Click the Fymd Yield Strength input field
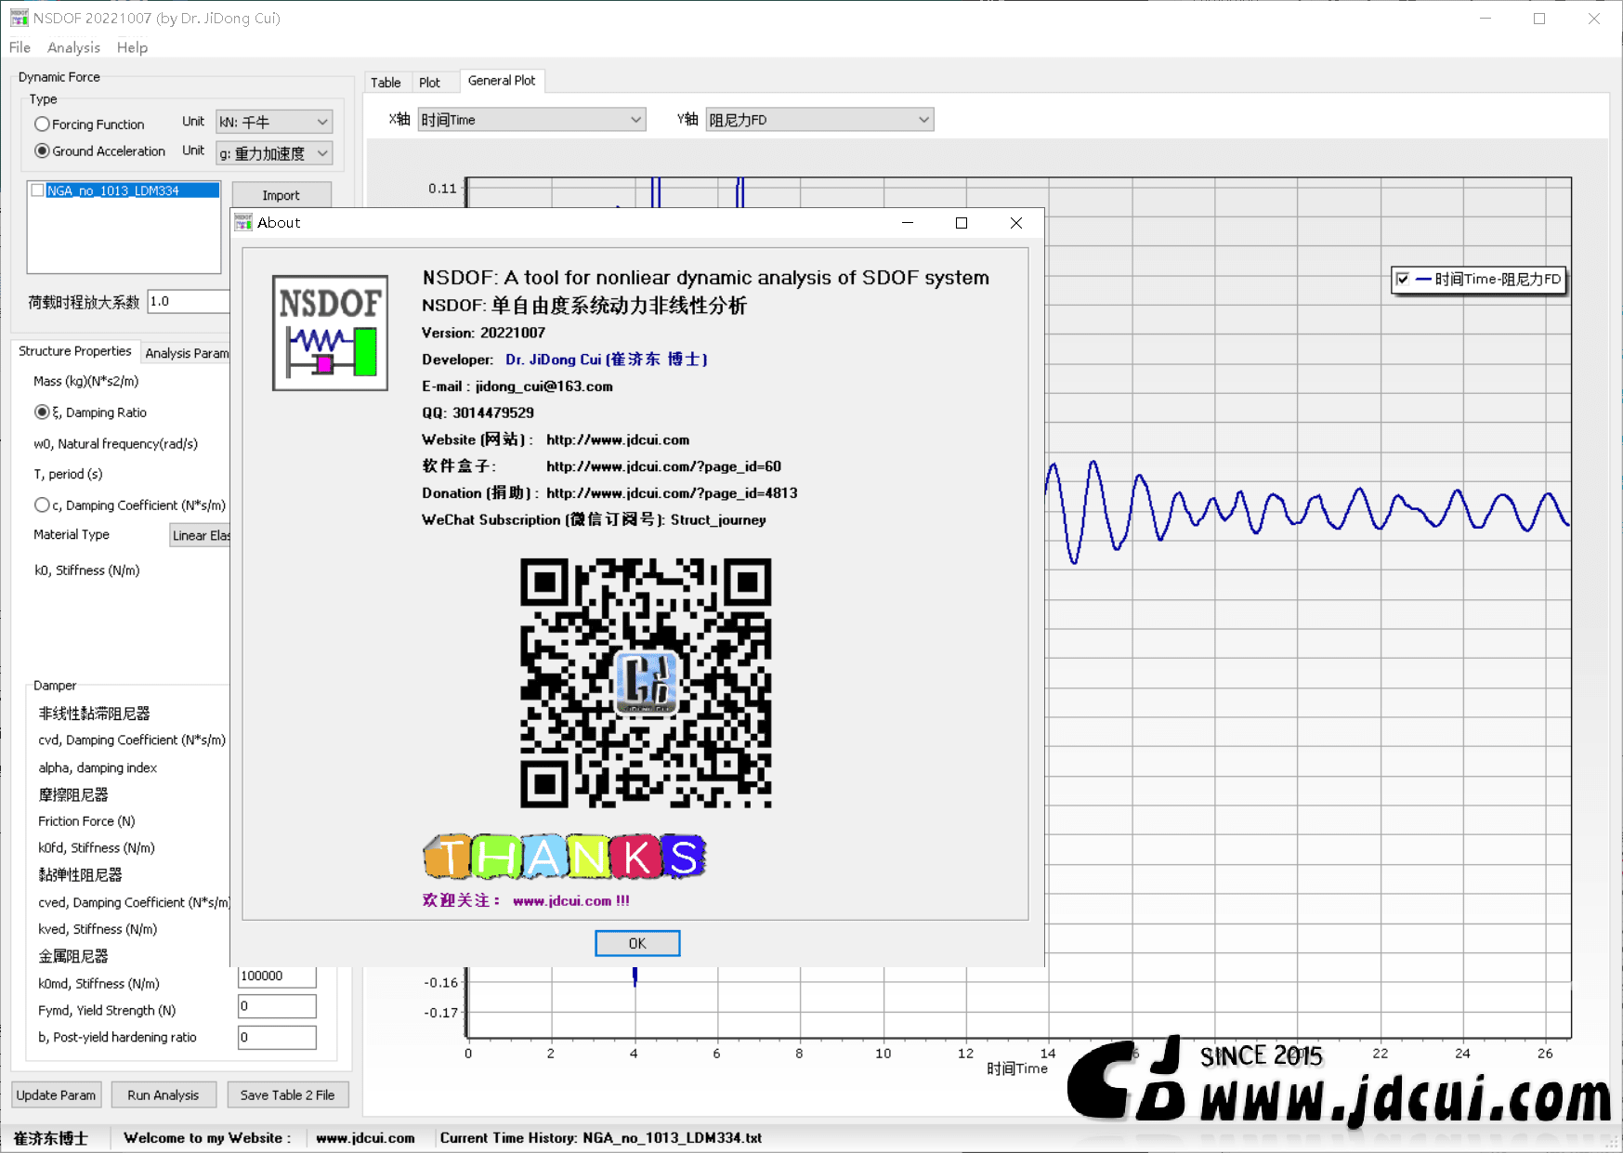 pyautogui.click(x=277, y=1006)
